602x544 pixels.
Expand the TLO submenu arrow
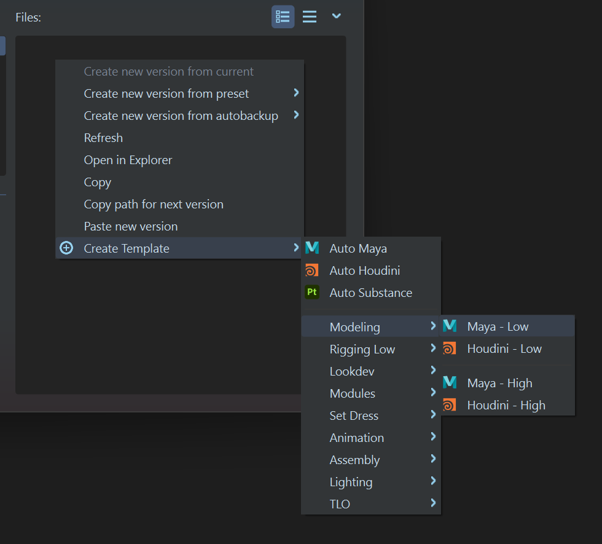(433, 503)
